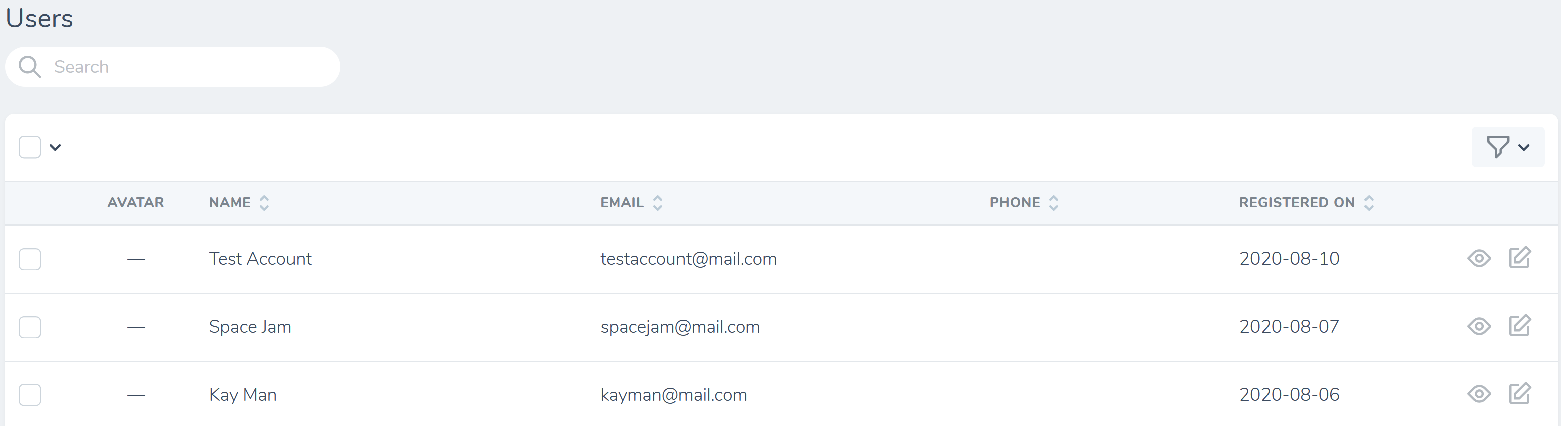Expand the bulk actions dropdown arrow
Image resolution: width=1561 pixels, height=426 pixels.
coord(55,147)
